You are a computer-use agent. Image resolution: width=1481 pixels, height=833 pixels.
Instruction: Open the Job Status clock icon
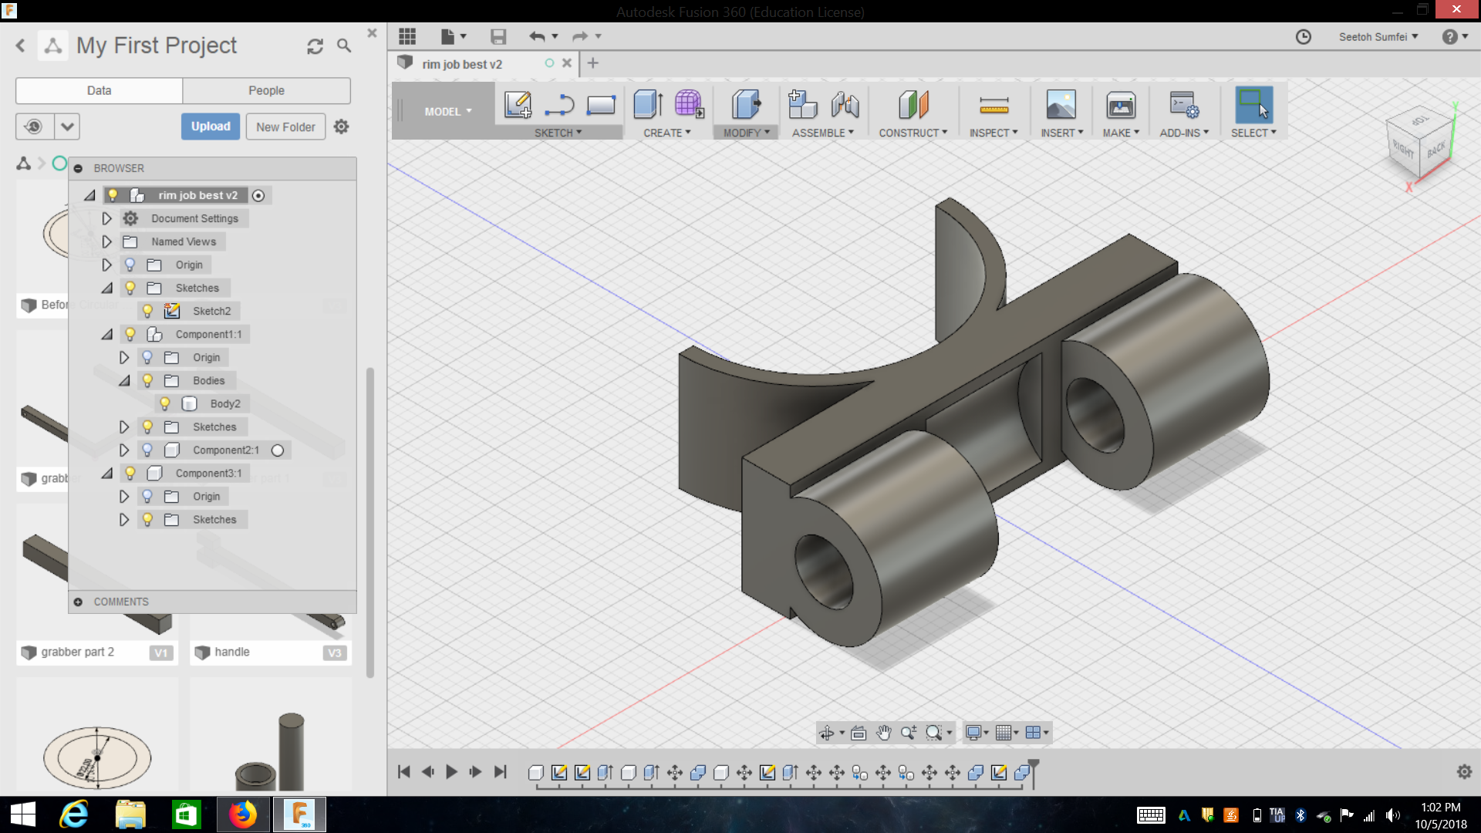click(1303, 37)
